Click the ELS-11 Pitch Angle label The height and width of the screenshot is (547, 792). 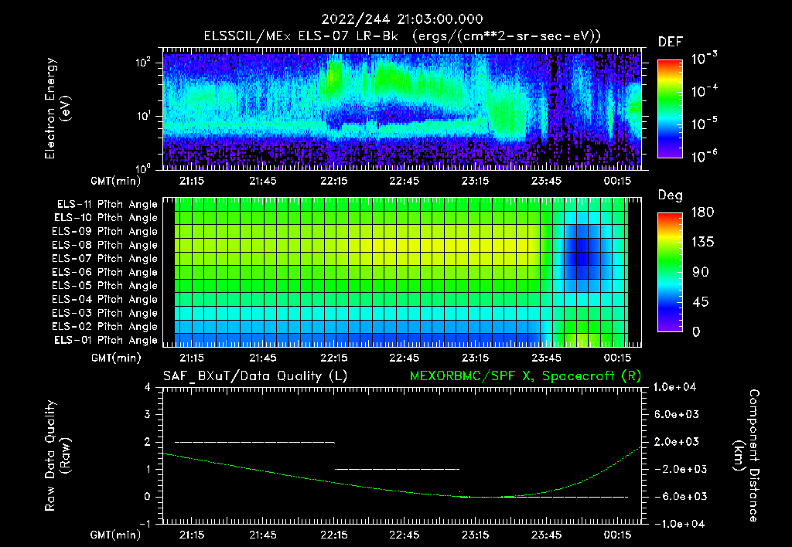107,205
